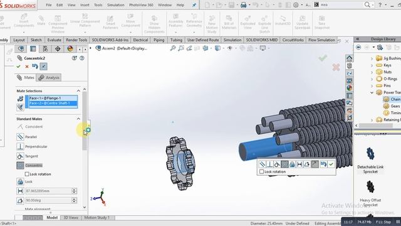Click Zoom to Fit in heads-up toolbar
The image size is (401, 226).
point(173,48)
